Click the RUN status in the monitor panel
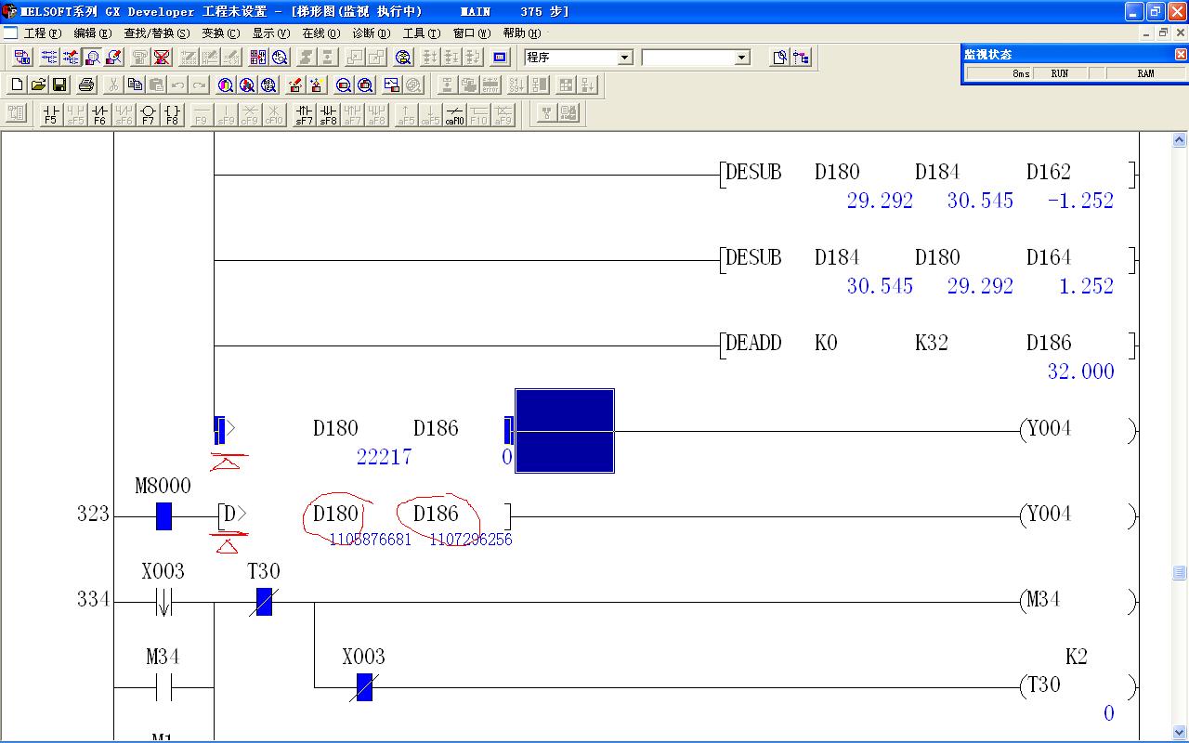This screenshot has height=743, width=1189. [1059, 73]
